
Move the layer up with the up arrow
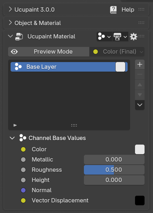pyautogui.click(x=140, y=85)
